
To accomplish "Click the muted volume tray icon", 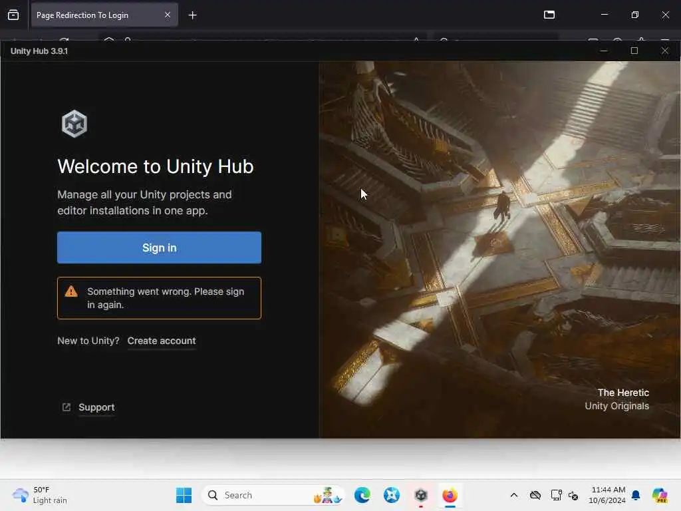I will 573,495.
